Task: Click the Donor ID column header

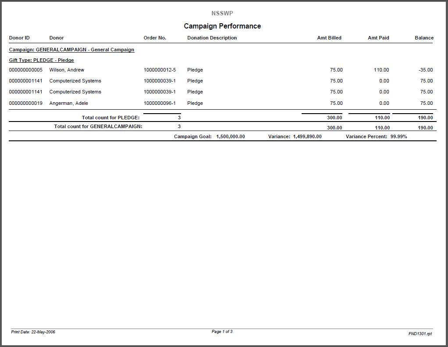Action: pyautogui.click(x=19, y=38)
